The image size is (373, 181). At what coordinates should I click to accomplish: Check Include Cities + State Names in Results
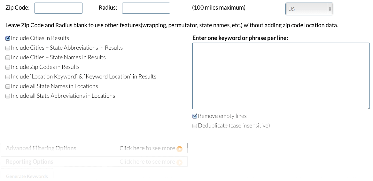click(x=8, y=58)
